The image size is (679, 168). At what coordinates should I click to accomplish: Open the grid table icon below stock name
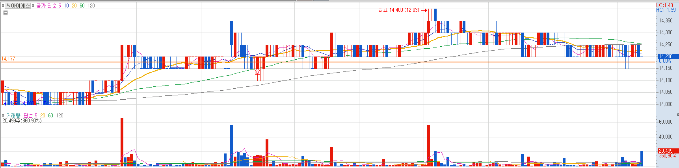coord(6,13)
